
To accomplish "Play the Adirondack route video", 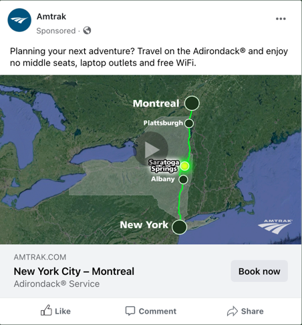I will coord(152,149).
